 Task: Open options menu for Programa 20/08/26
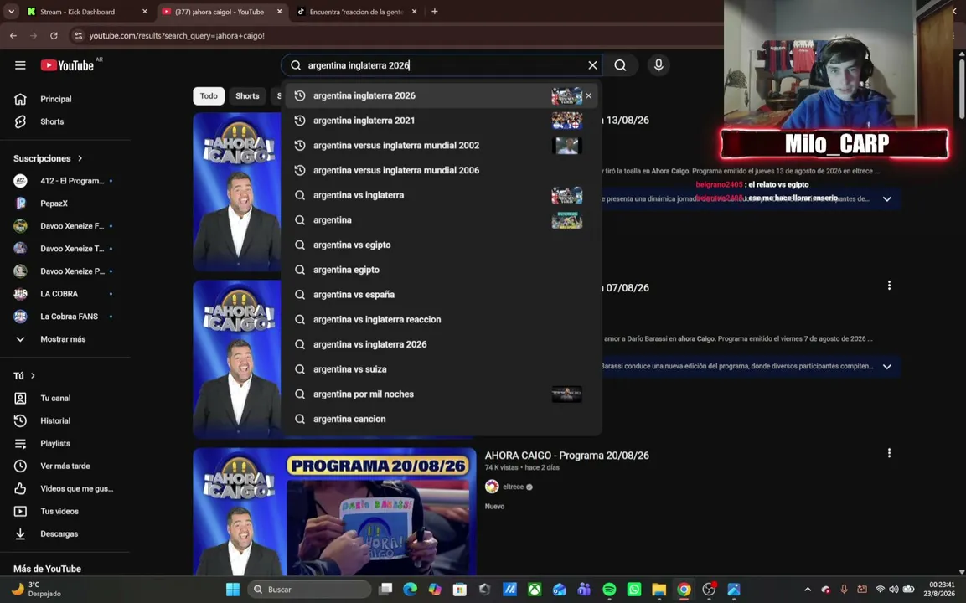click(889, 453)
